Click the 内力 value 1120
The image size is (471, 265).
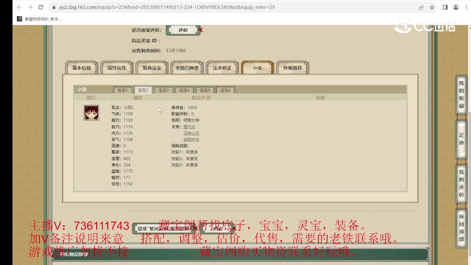click(128, 133)
